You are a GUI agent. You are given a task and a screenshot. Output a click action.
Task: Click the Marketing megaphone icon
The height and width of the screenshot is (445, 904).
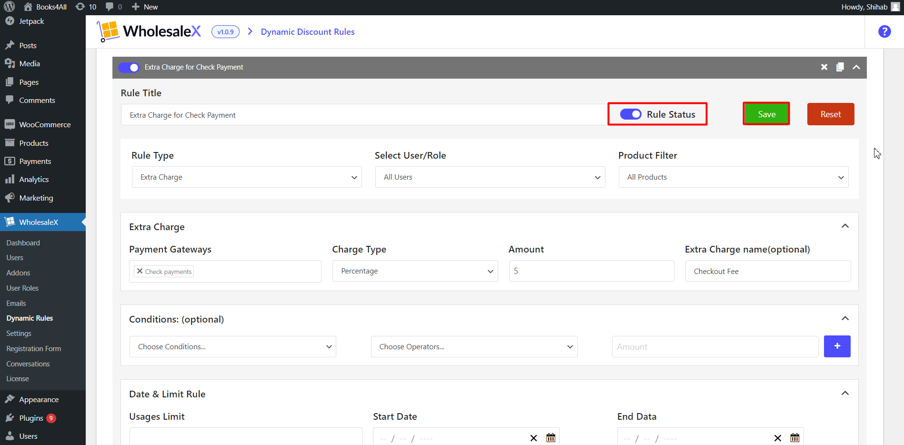10,197
